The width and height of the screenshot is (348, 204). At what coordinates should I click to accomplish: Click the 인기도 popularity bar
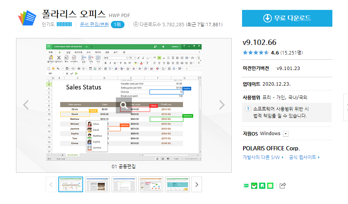pyautogui.click(x=64, y=24)
